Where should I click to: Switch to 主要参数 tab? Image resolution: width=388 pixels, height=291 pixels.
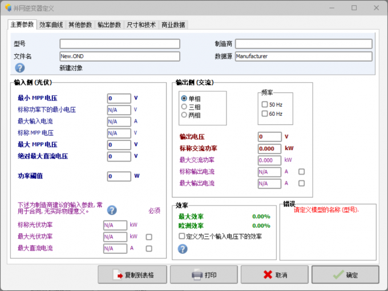click(x=22, y=25)
